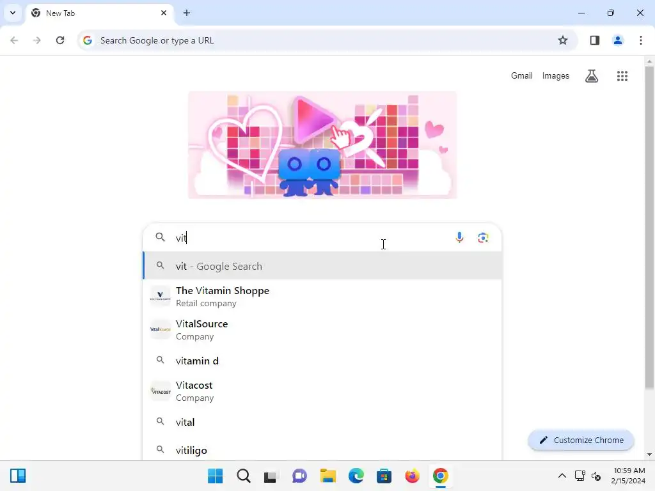This screenshot has height=491, width=655.
Task: Click the VitalSource logo icon
Action: click(x=161, y=329)
